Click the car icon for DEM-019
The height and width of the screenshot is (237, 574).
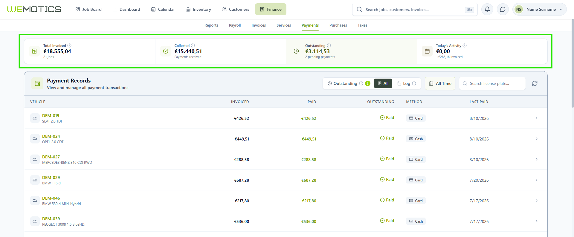click(x=35, y=118)
